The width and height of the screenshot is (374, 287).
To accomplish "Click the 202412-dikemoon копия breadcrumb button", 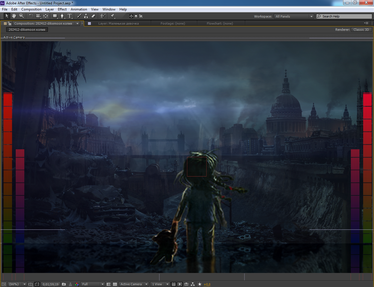I will (x=27, y=30).
